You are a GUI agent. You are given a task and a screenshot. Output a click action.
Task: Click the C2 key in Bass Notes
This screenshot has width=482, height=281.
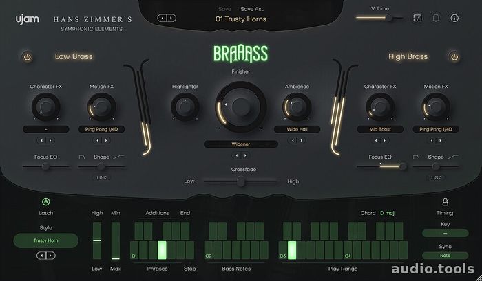pyautogui.click(x=209, y=250)
